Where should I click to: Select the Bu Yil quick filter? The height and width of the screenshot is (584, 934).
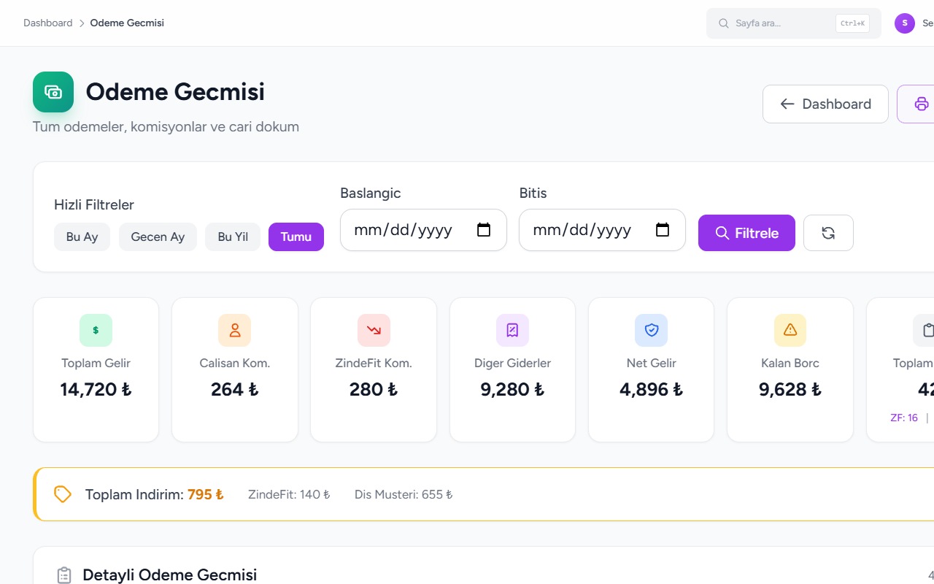click(x=233, y=237)
